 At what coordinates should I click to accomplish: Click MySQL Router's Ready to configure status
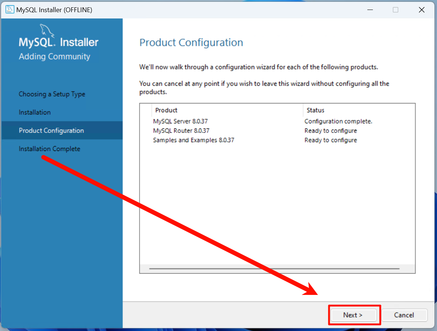pyautogui.click(x=331, y=131)
